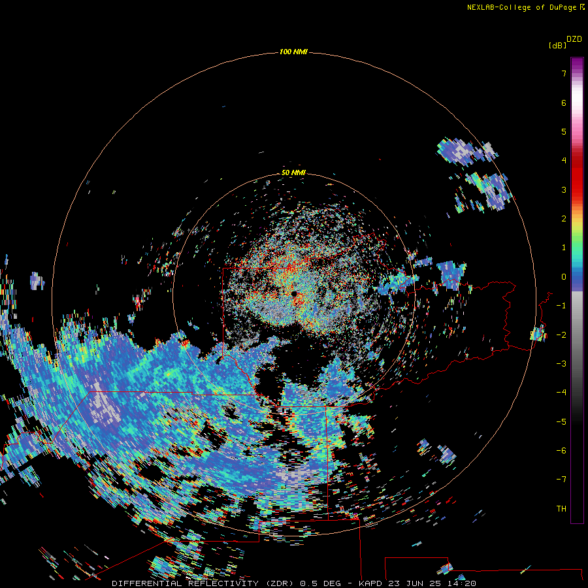The height and width of the screenshot is (588, 588).
Task: Click the [dB] units label
Action: click(558, 45)
